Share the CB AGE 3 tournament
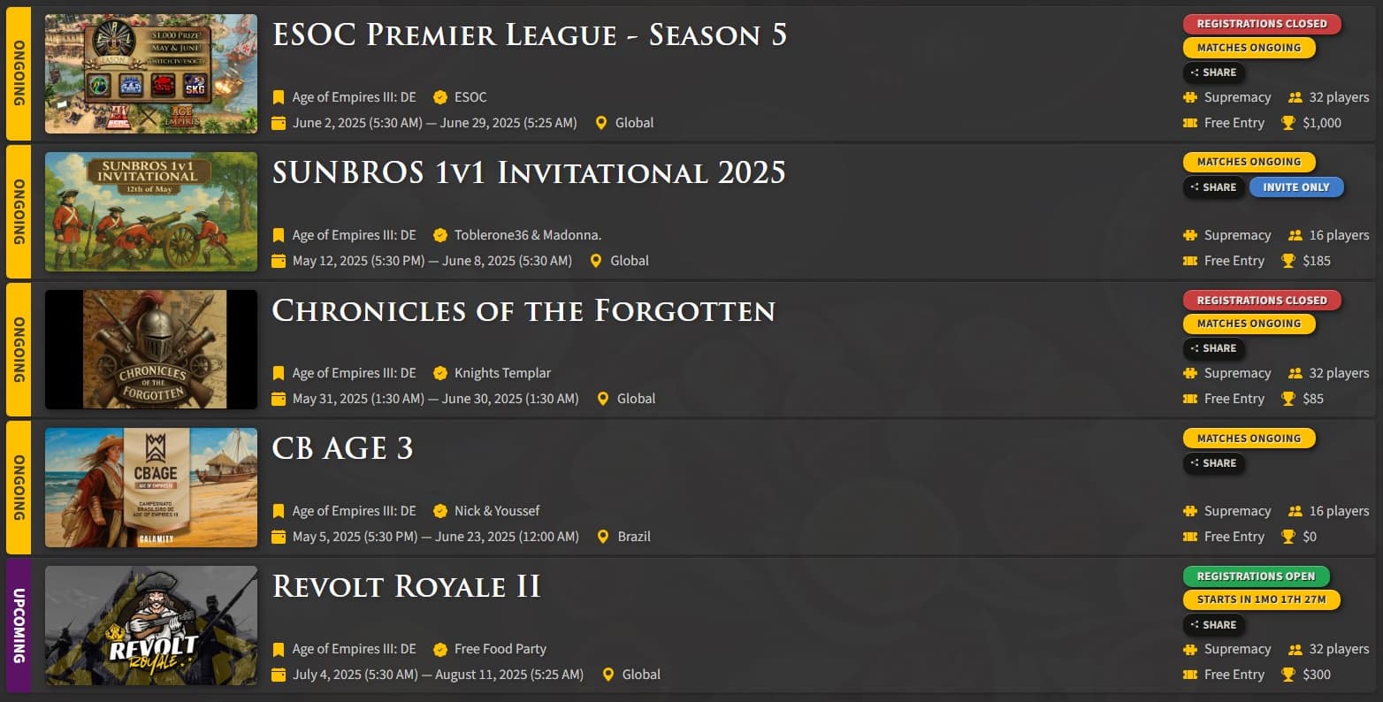This screenshot has width=1383, height=702. [1214, 463]
